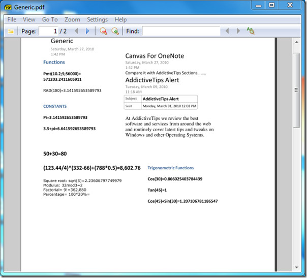Maximize the Generic.pdf window
This screenshot has height=278, width=307.
271,5
